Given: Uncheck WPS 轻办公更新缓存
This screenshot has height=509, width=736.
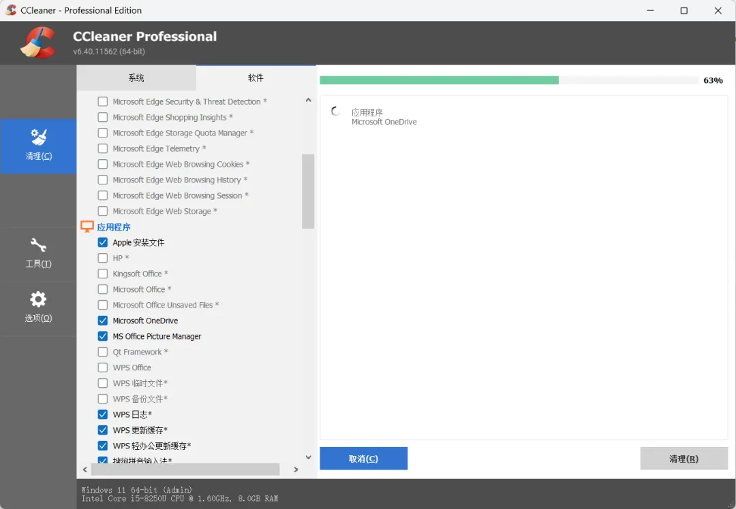Looking at the screenshot, I should point(103,445).
